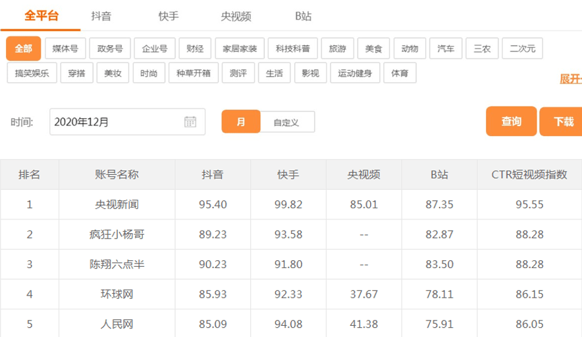The width and height of the screenshot is (582, 337).
Task: Click the B站 table column header
Action: 440,175
